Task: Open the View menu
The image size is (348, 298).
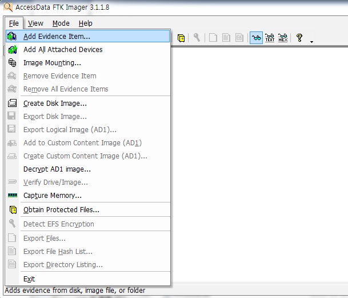Action: click(35, 23)
